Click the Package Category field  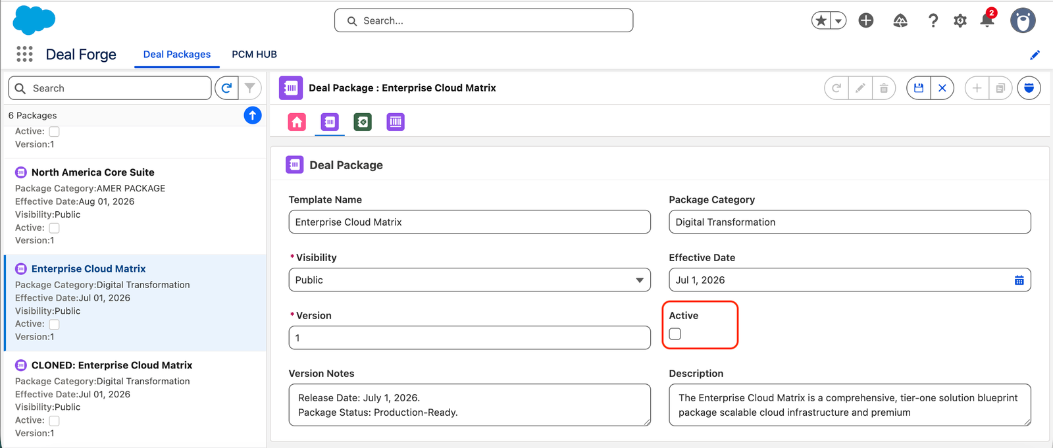click(x=850, y=222)
